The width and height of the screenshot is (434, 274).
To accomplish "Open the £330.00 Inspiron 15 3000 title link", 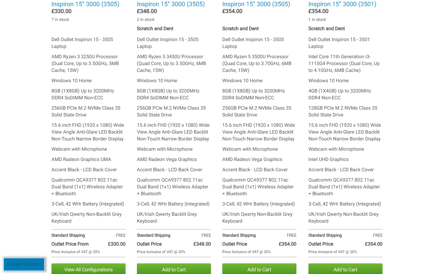I will click(x=85, y=4).
